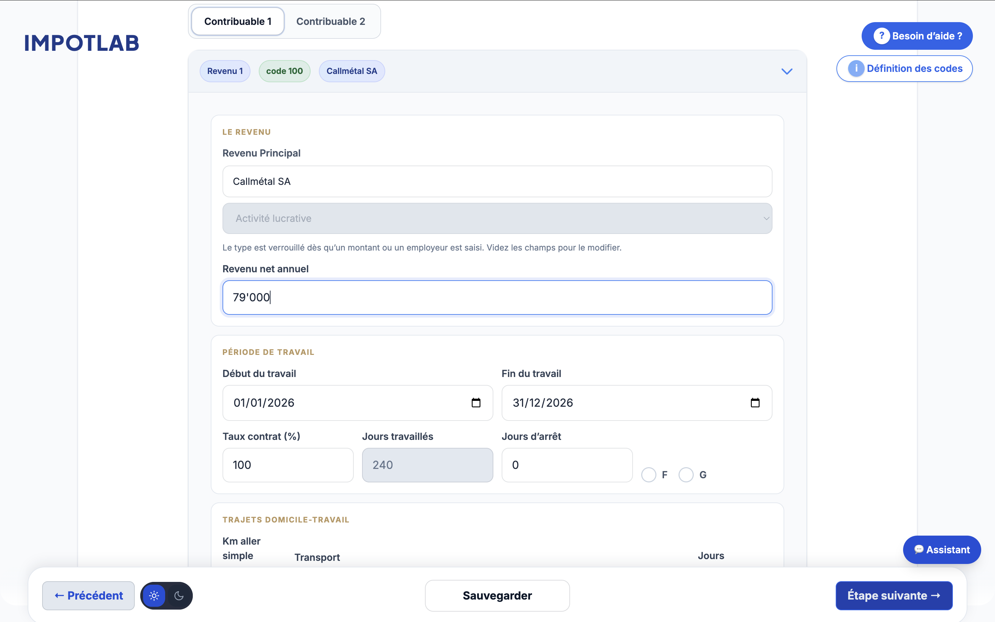995x622 pixels.
Task: Switch to the Contribuable 2 tab
Action: tap(331, 21)
